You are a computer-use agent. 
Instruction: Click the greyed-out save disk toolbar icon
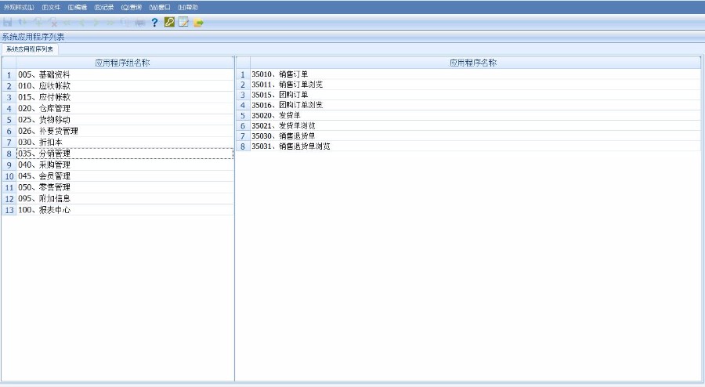[7, 22]
